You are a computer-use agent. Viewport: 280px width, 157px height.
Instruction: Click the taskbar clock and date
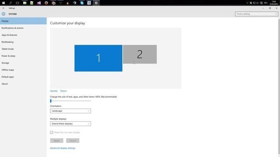click(x=274, y=3)
